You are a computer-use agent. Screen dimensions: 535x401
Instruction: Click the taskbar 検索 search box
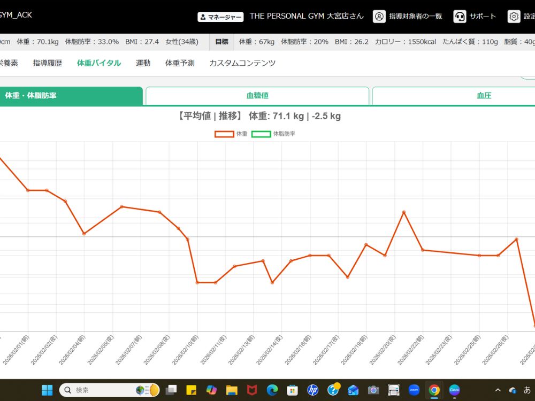point(102,390)
